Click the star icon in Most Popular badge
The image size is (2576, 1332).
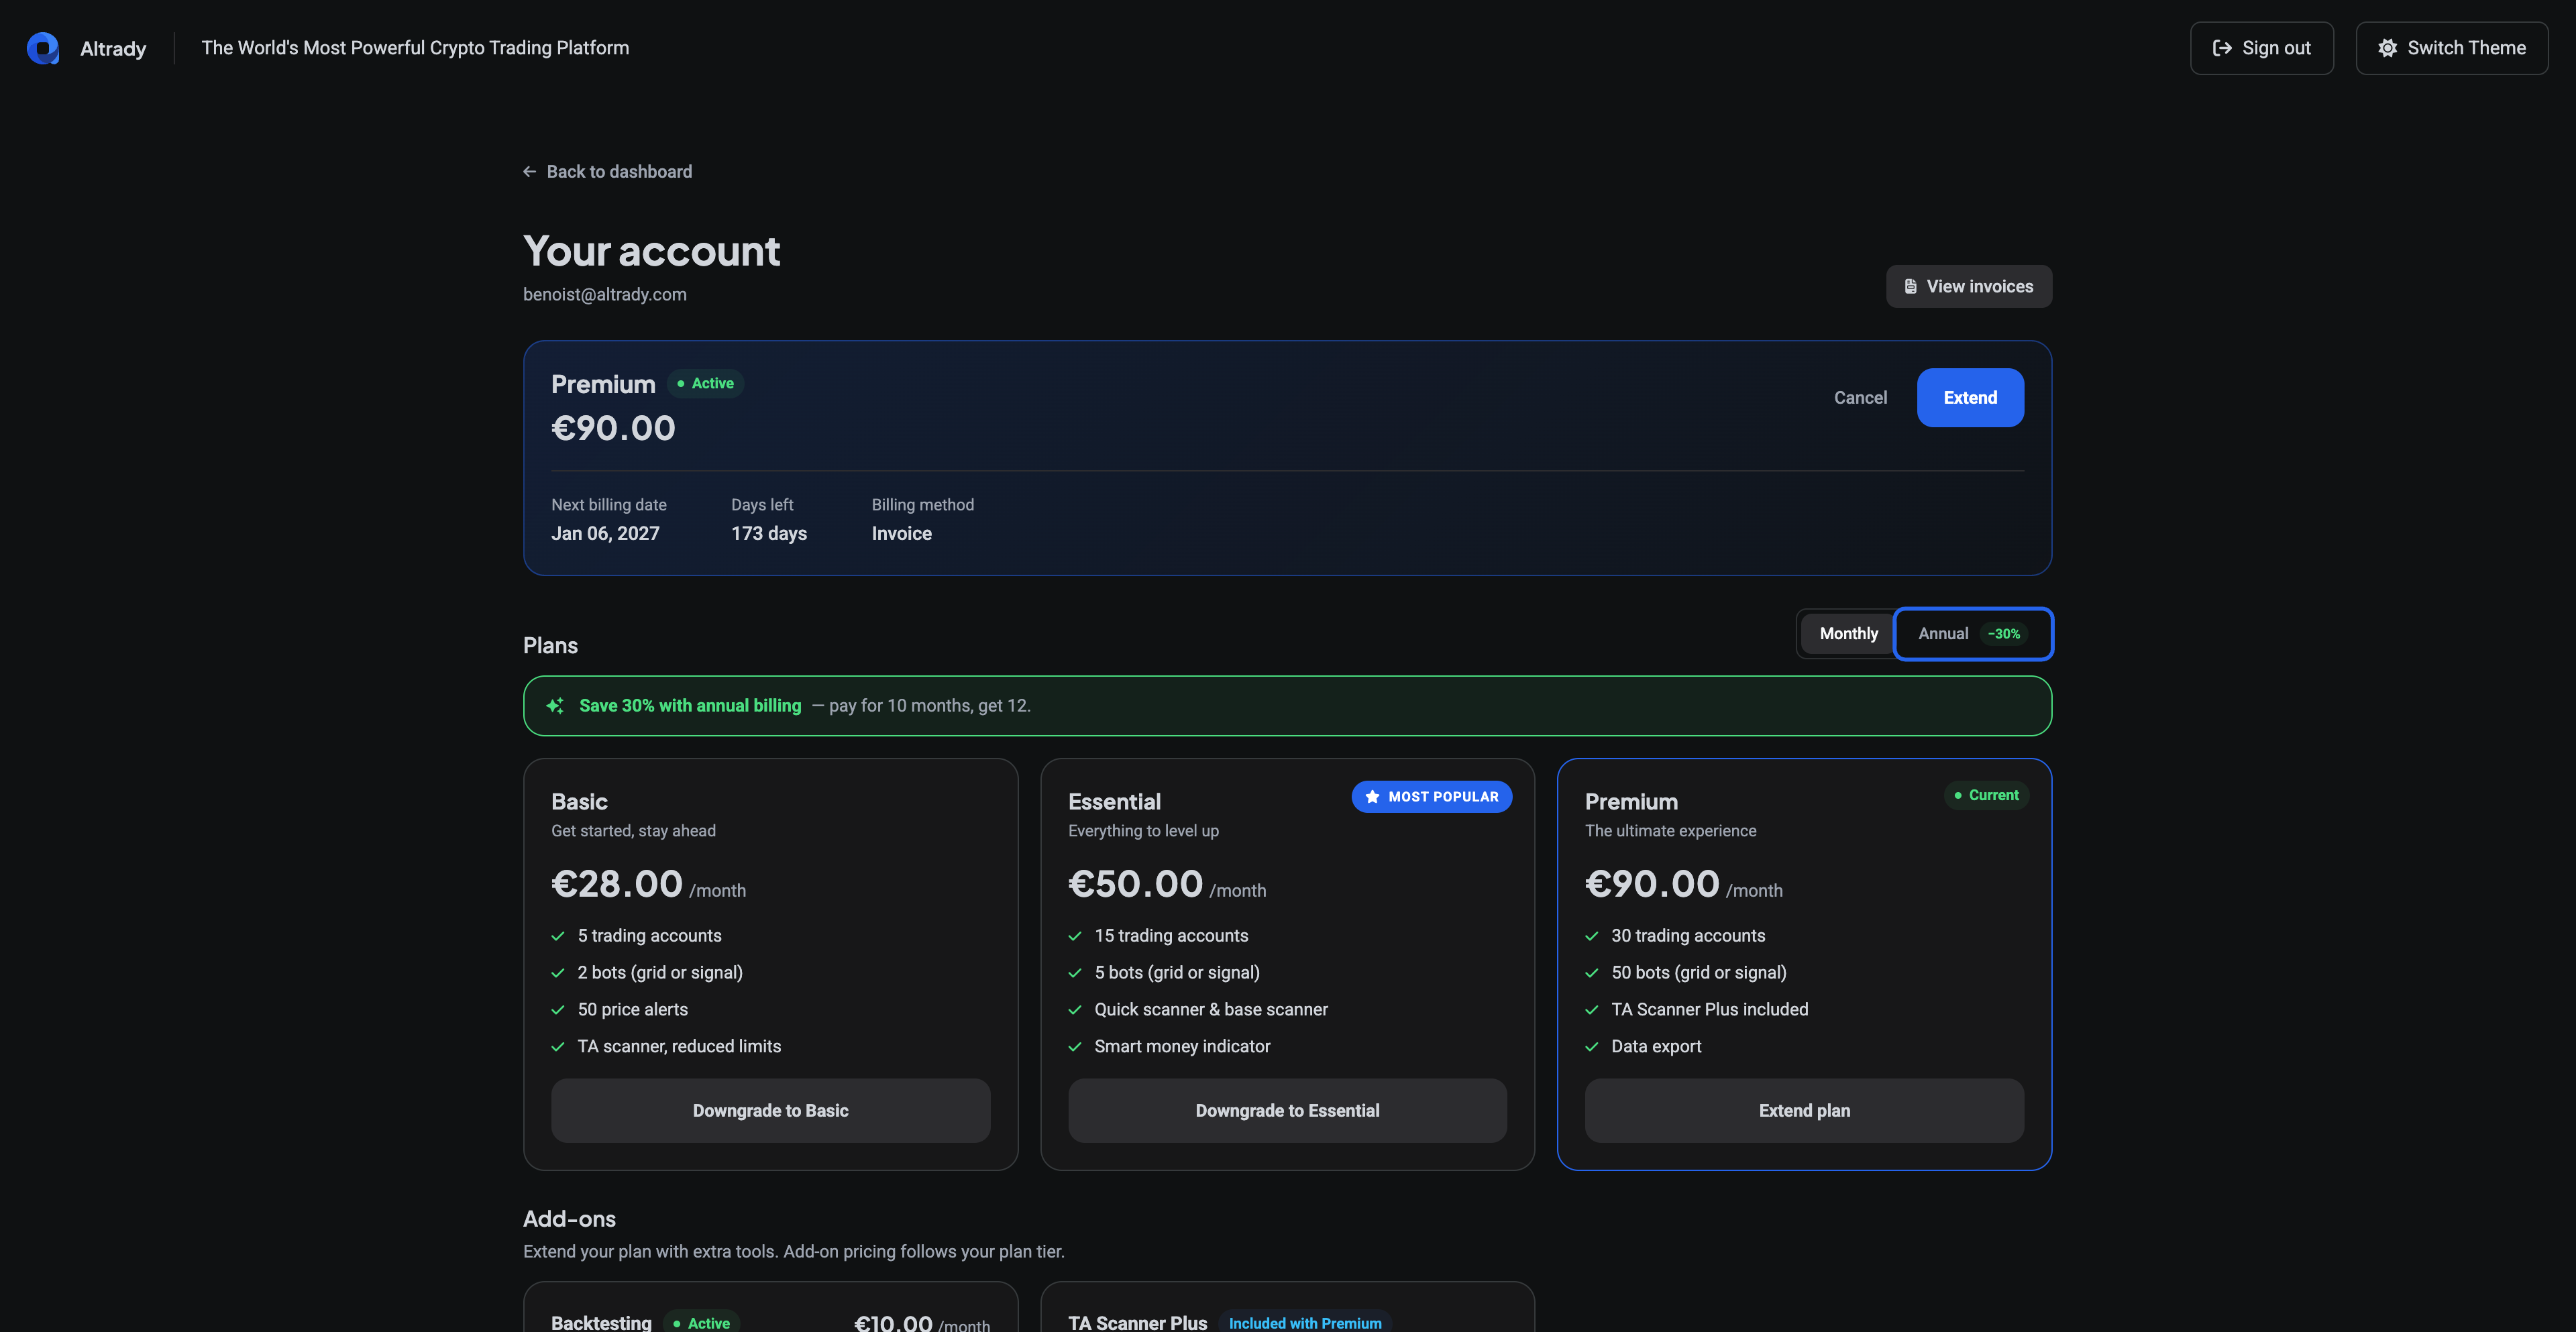1372,797
